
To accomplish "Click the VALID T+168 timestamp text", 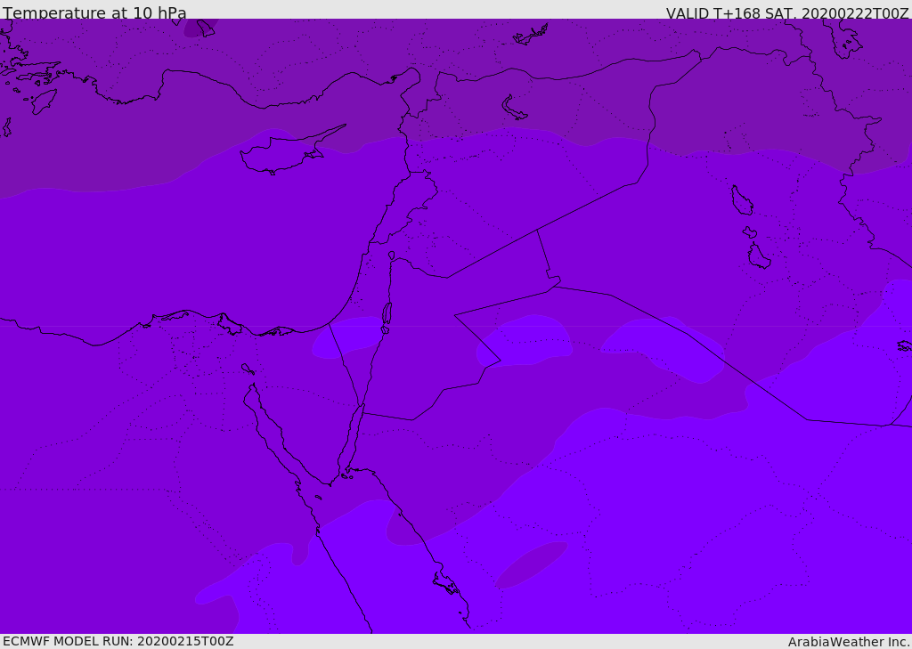I will 787,12.
